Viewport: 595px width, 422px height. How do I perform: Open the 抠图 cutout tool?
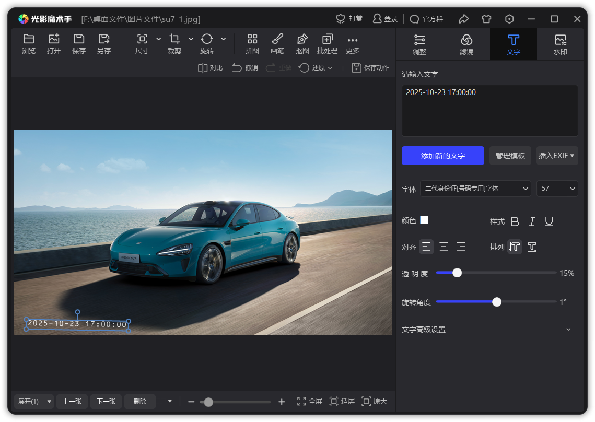[x=302, y=44]
